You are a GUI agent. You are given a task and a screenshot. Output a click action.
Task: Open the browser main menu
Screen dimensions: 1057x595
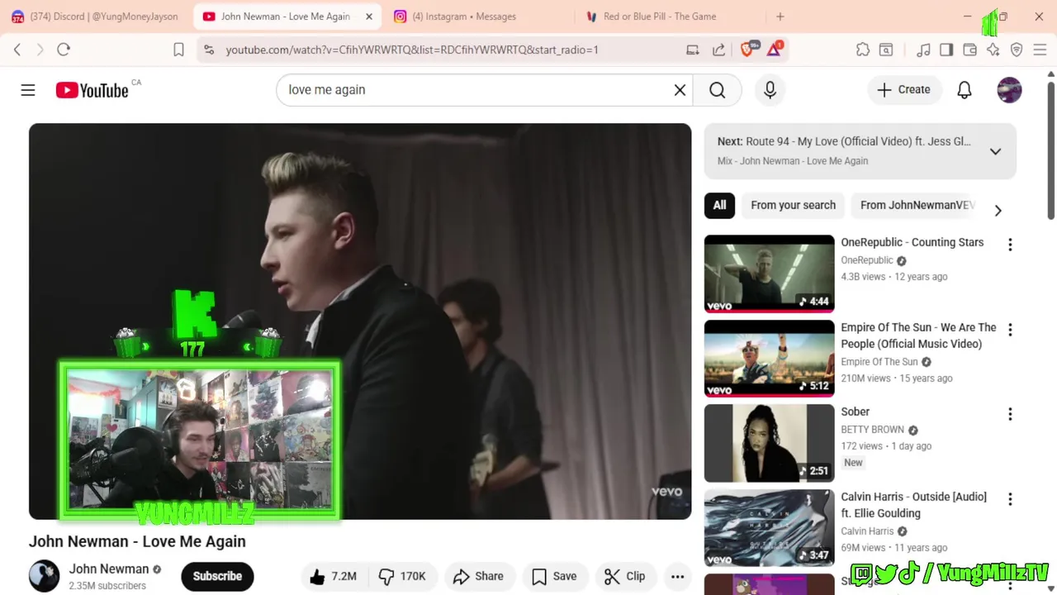(x=1040, y=50)
